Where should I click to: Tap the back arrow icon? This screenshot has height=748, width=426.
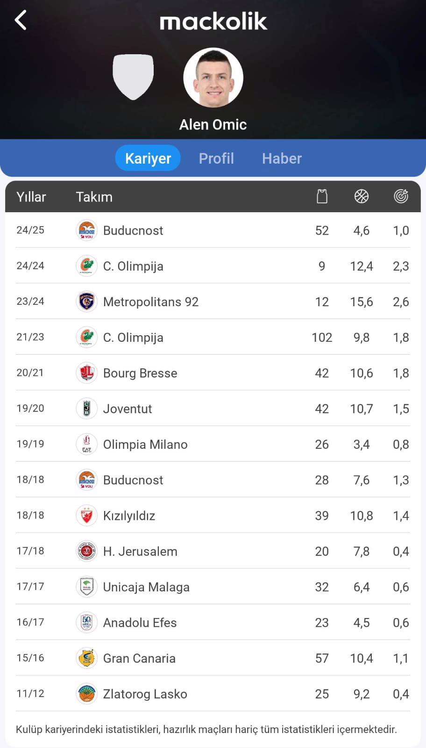21,21
